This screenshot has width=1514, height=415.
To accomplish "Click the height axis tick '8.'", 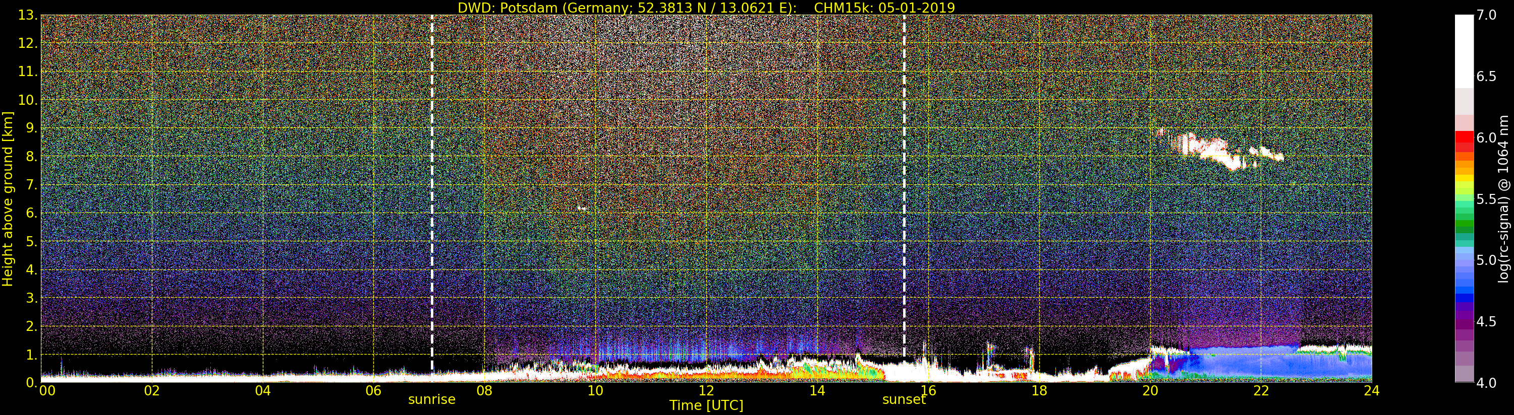I will point(31,157).
